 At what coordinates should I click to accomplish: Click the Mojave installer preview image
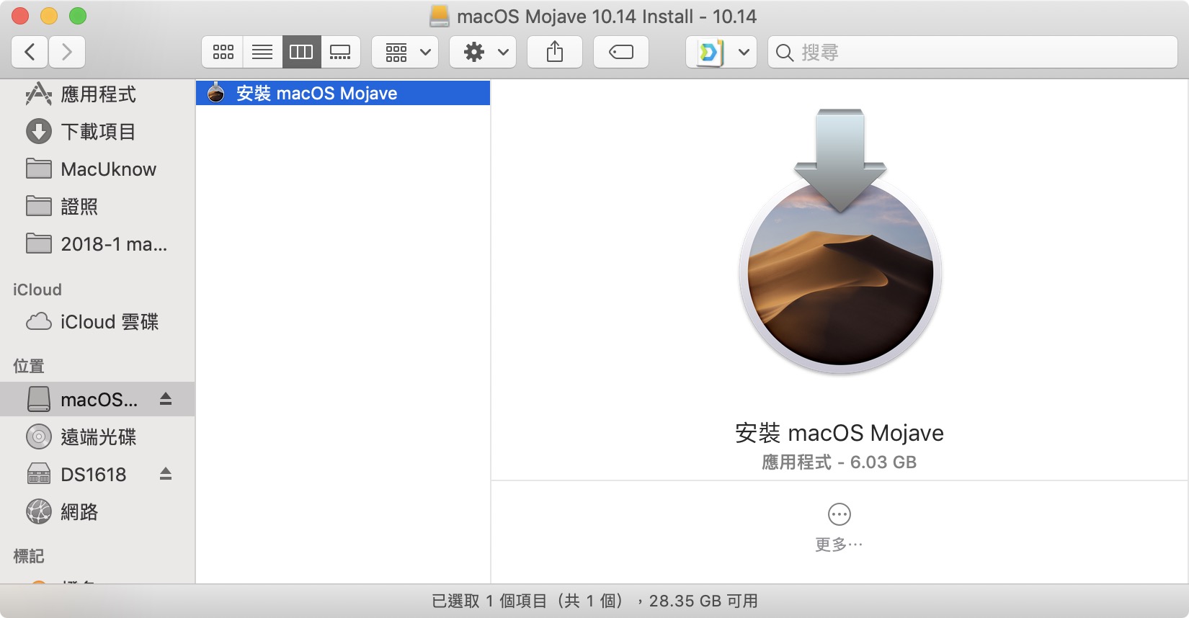coord(840,245)
